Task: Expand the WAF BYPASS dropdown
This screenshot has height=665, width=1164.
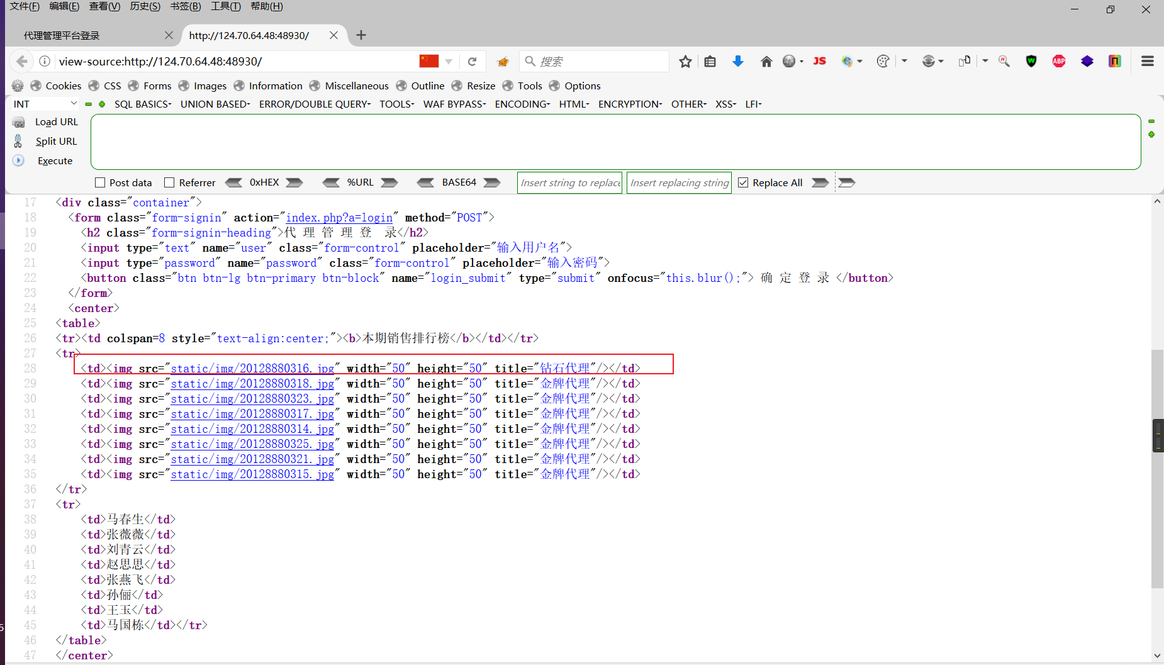Action: [454, 104]
